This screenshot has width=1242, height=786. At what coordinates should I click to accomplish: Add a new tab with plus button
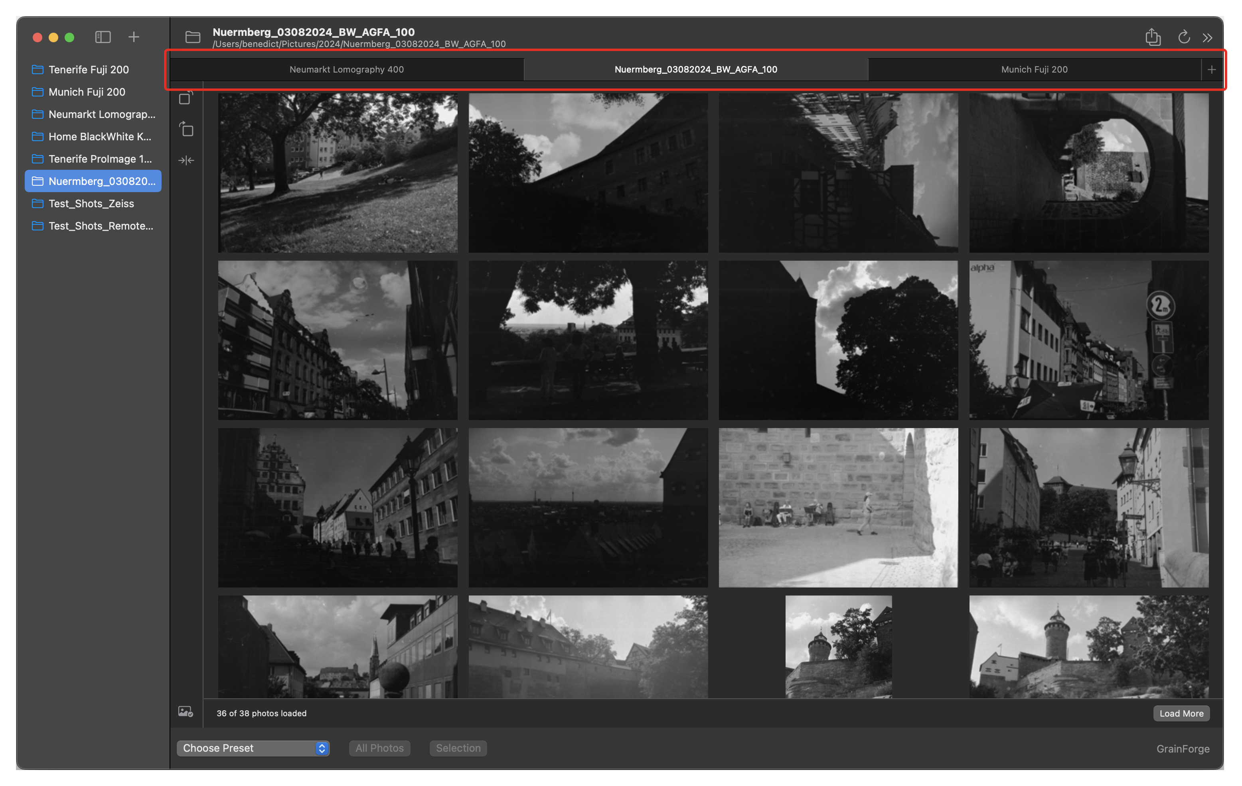1212,70
